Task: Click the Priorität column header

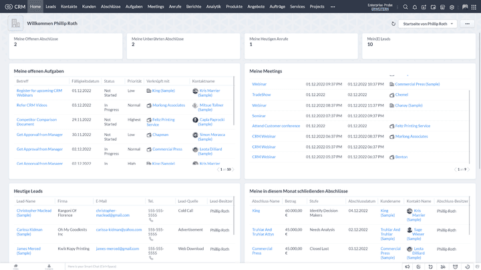Action: pyautogui.click(x=134, y=81)
